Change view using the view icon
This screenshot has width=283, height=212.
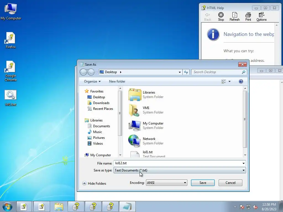click(224, 81)
